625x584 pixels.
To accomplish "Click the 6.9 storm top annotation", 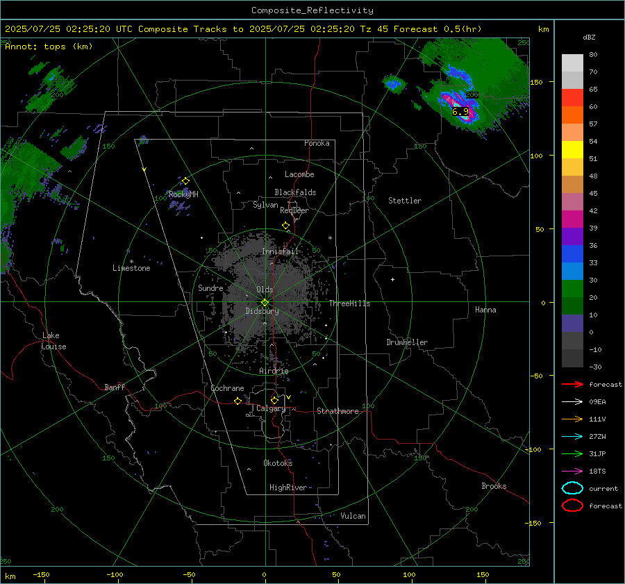I will pos(460,112).
